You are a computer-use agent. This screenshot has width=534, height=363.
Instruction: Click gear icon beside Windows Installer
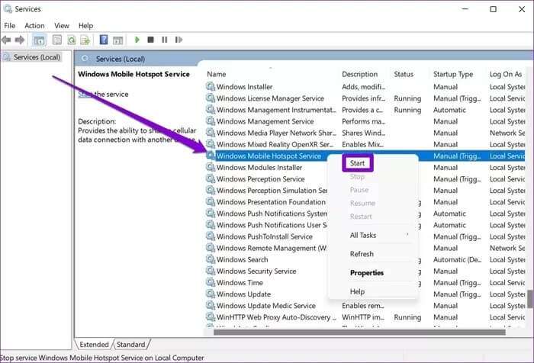pos(211,86)
